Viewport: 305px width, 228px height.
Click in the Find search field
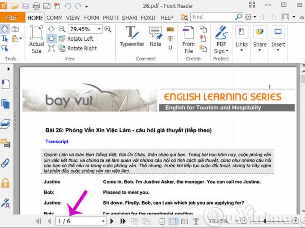[x=213, y=17]
